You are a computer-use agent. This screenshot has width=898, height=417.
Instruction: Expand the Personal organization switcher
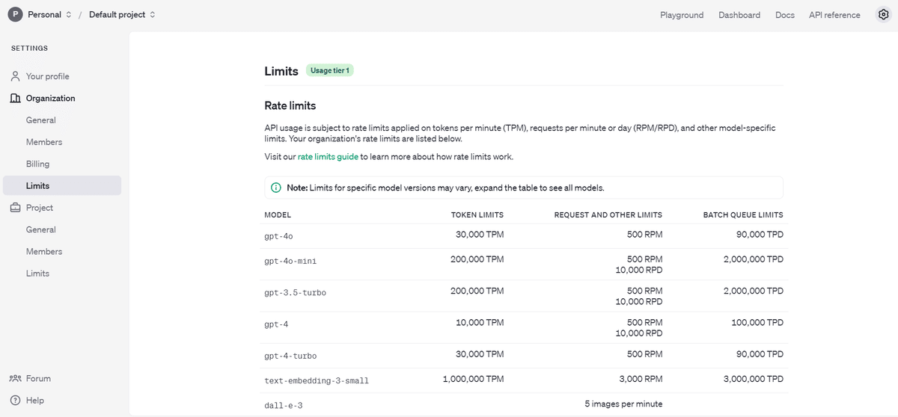(x=50, y=15)
